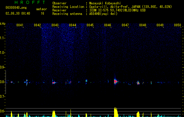Click the 0850 time marker
The image size is (184, 117).
[178, 25]
